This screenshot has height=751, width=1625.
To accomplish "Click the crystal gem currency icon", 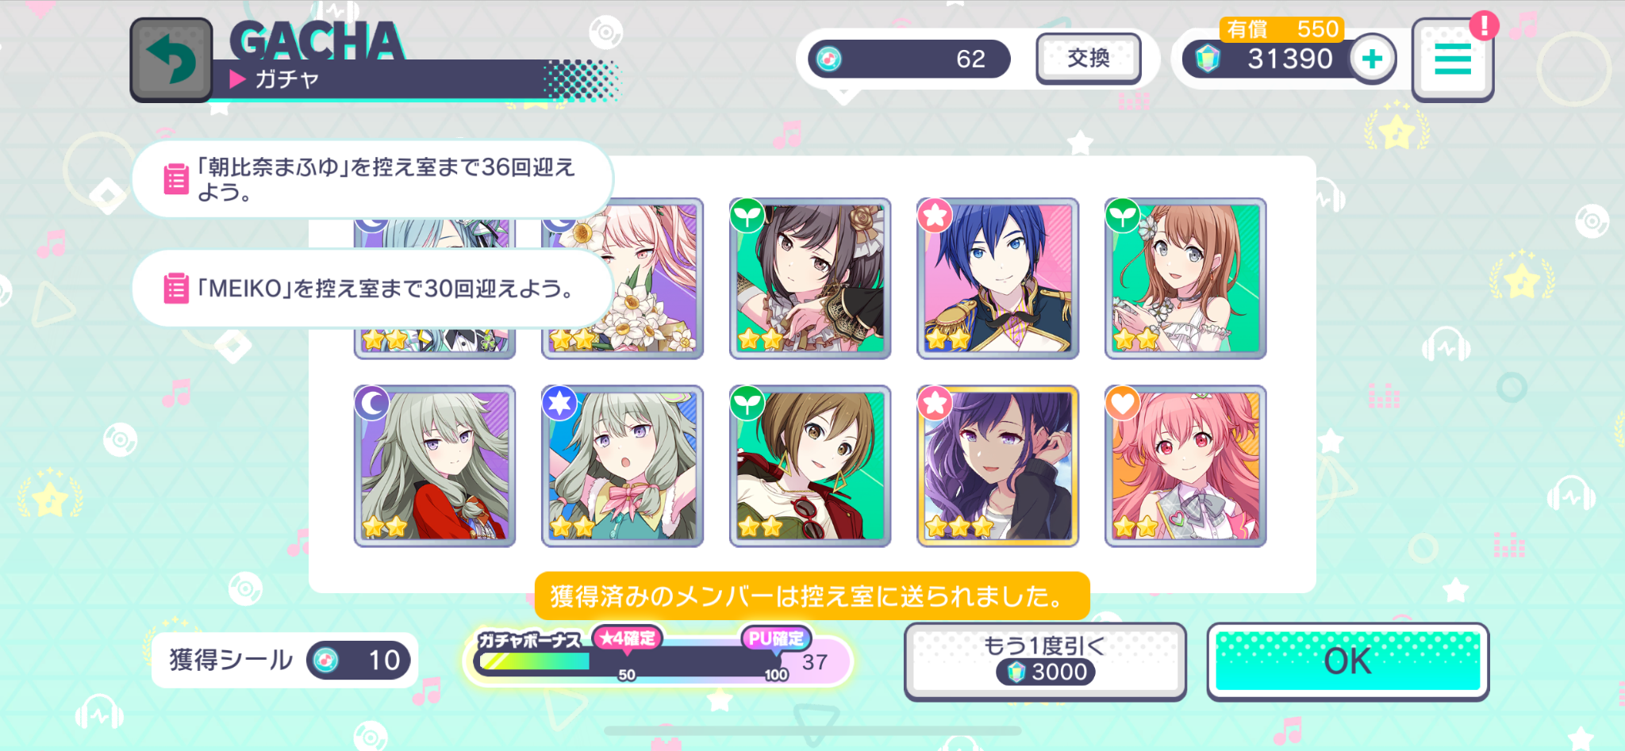I will (x=1208, y=59).
